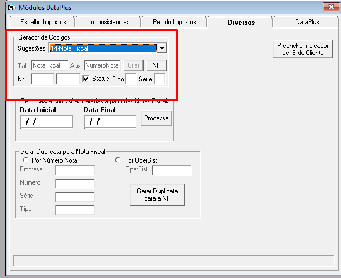This screenshot has height=278, width=341.
Task: Open the DataPlus tab
Action: [307, 22]
